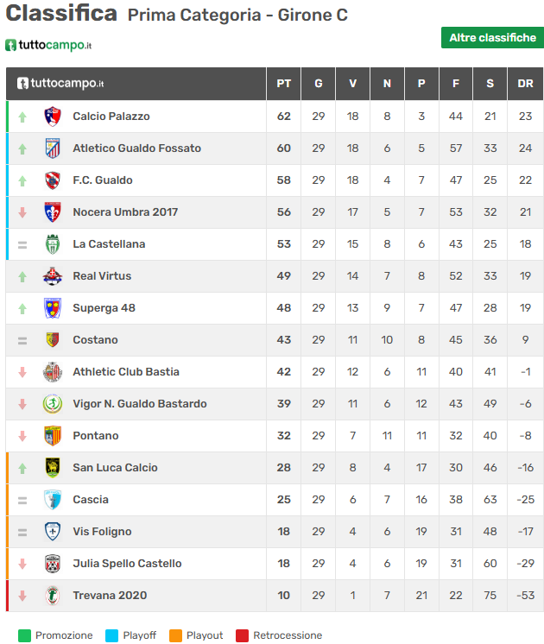
Task: Click the Costano team crest icon
Action: [x=53, y=340]
